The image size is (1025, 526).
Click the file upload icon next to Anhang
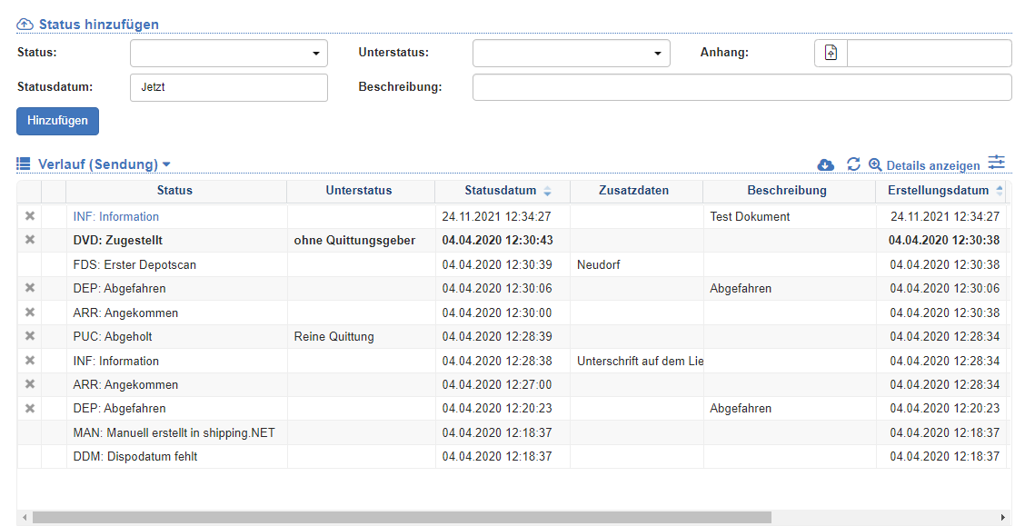pyautogui.click(x=831, y=54)
